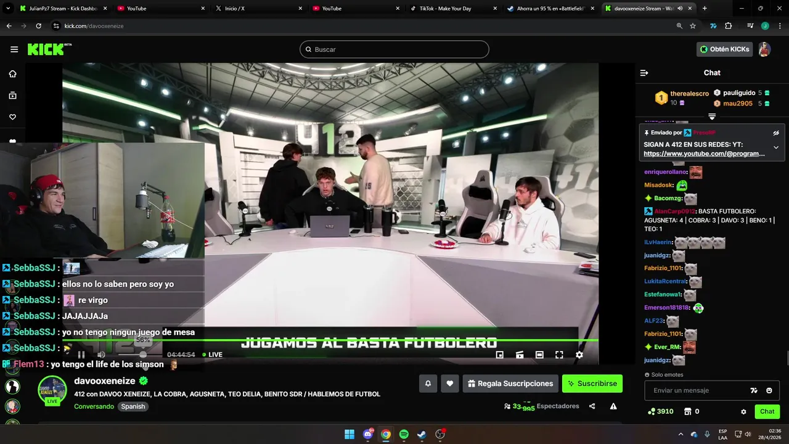Click the green video progress bar

330,340
